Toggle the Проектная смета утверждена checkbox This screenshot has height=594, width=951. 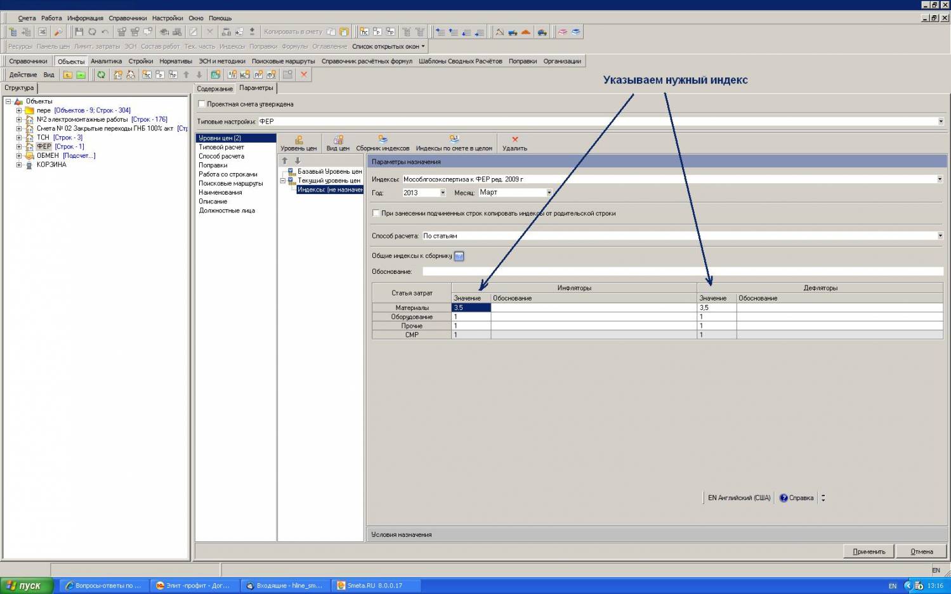[201, 104]
